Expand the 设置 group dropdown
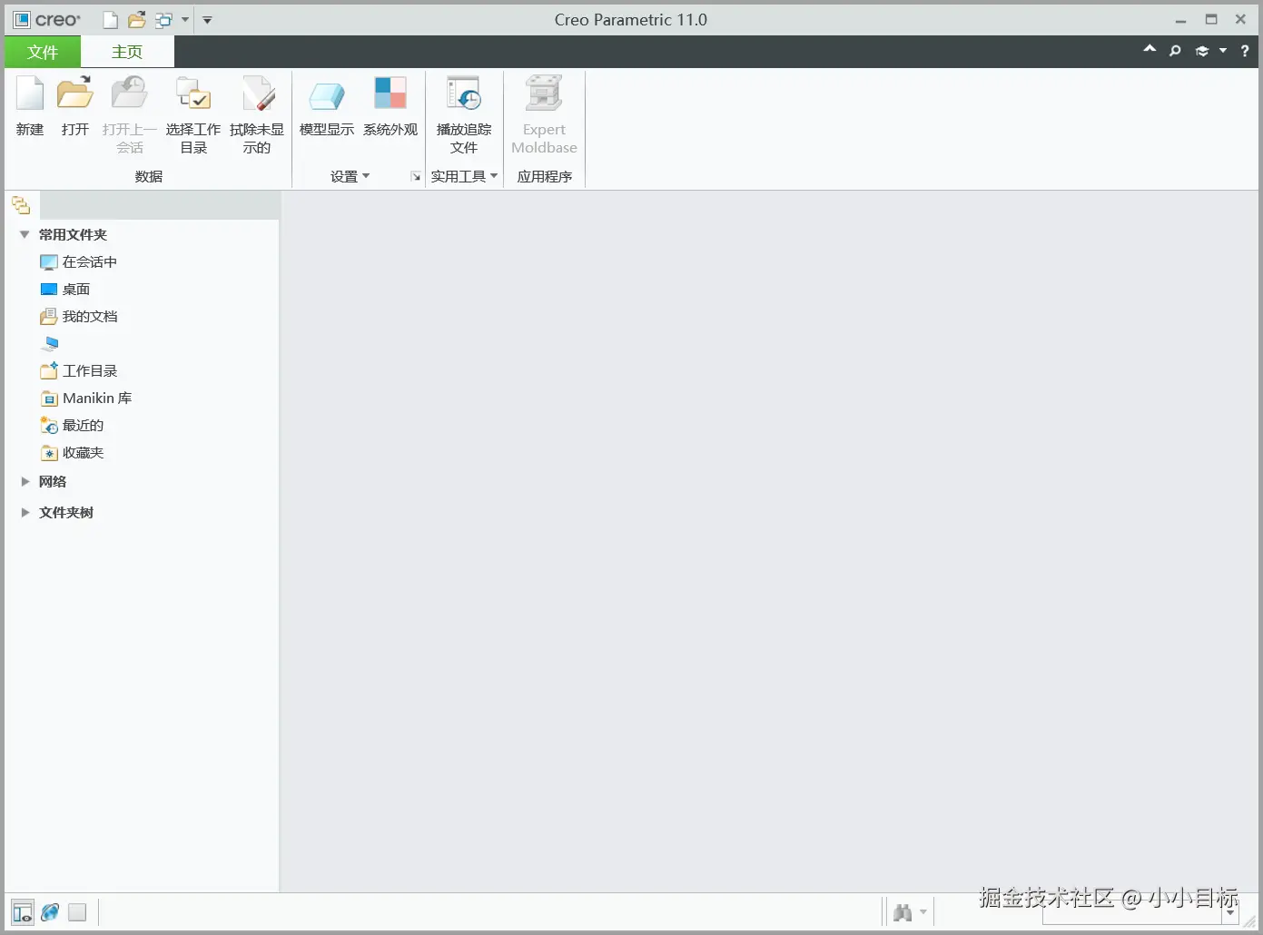Screen dimensions: 1263x935 click(350, 177)
